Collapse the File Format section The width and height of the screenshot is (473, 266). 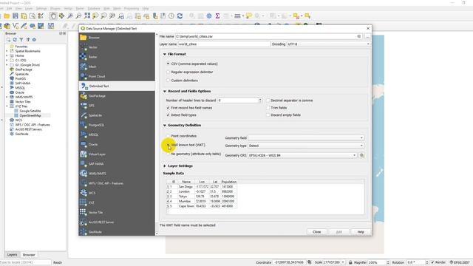coord(165,54)
